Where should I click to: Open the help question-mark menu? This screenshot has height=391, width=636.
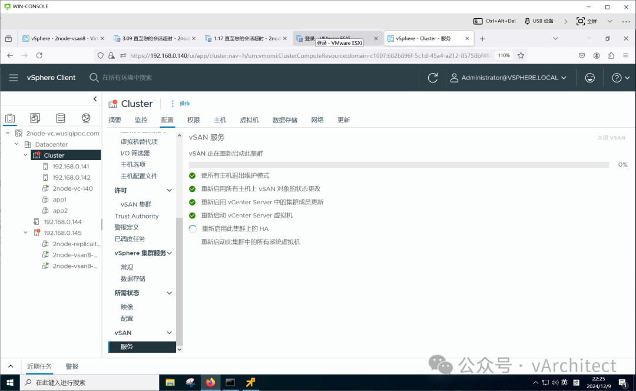(x=621, y=78)
